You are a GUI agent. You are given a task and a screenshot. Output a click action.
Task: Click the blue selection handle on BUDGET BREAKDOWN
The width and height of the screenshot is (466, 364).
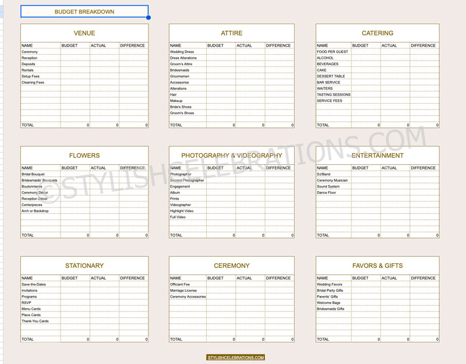[149, 18]
